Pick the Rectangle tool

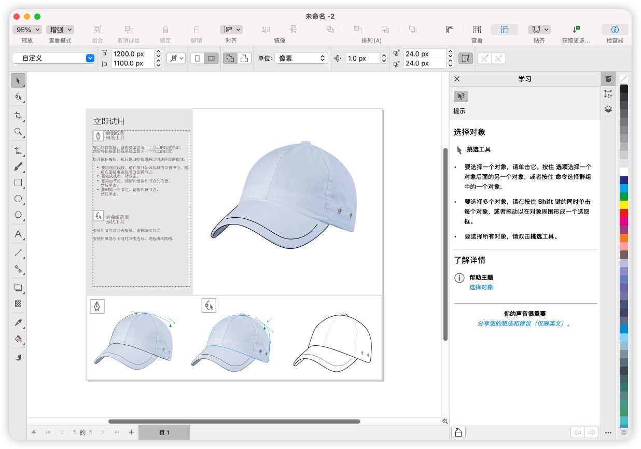pos(18,183)
